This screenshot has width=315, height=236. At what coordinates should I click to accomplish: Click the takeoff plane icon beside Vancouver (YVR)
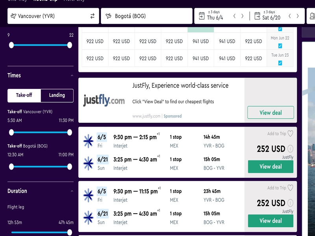click(x=13, y=16)
